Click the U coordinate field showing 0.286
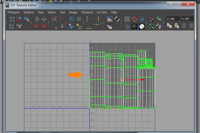This screenshot has height=133, width=200. [172, 19]
